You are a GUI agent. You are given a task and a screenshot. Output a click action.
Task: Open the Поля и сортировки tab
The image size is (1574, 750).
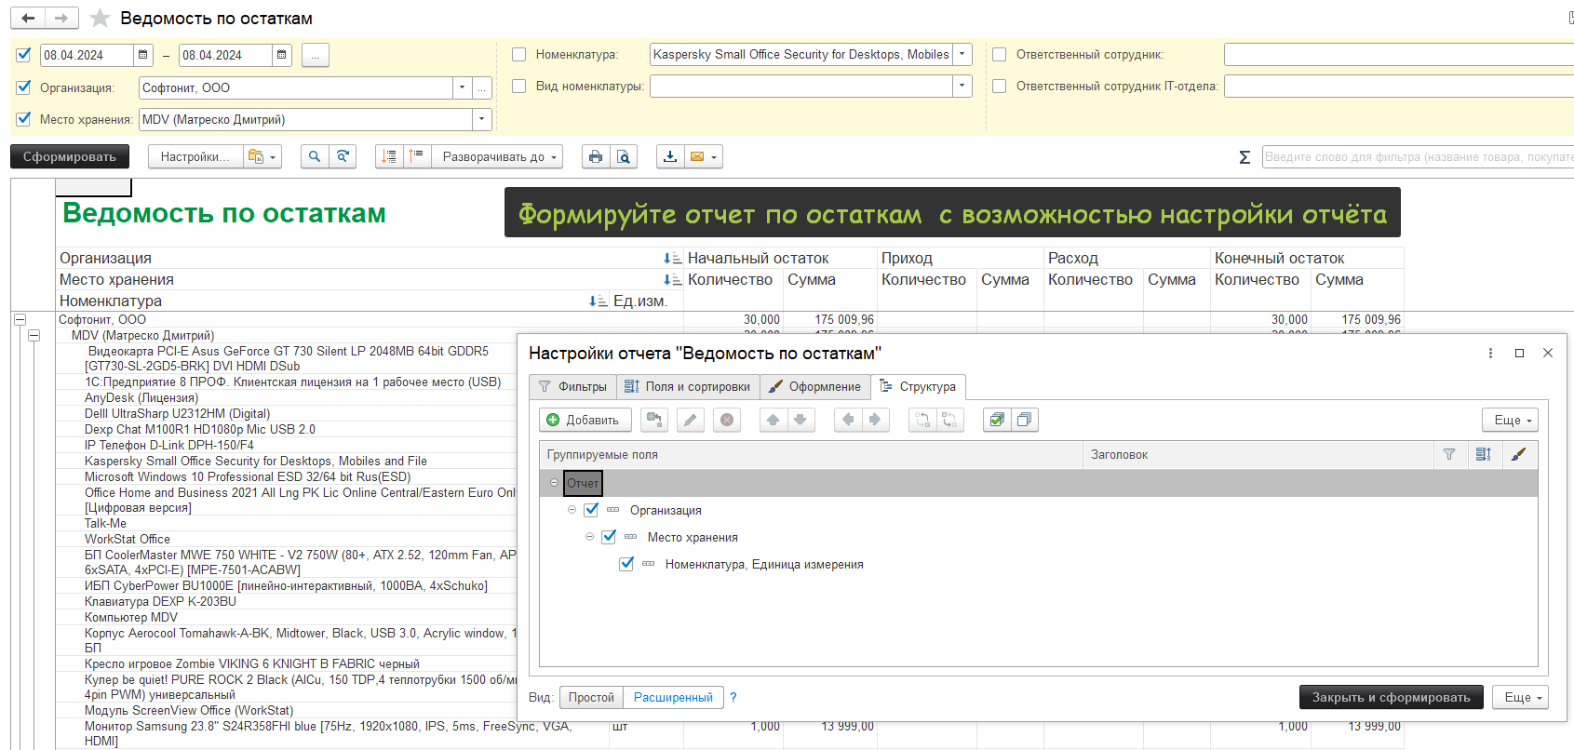687,387
